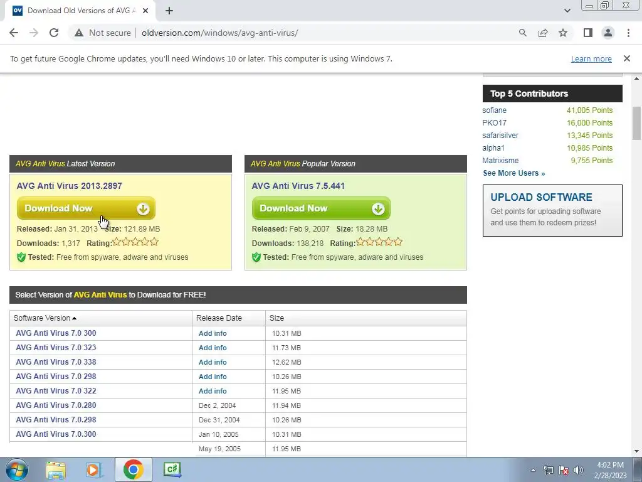This screenshot has height=482, width=642.
Task: Open a new tab with the plus icon
Action: pyautogui.click(x=169, y=11)
